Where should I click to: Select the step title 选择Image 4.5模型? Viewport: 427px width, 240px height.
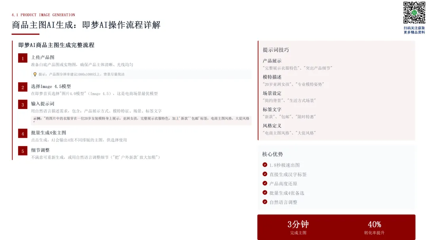[x=51, y=86]
